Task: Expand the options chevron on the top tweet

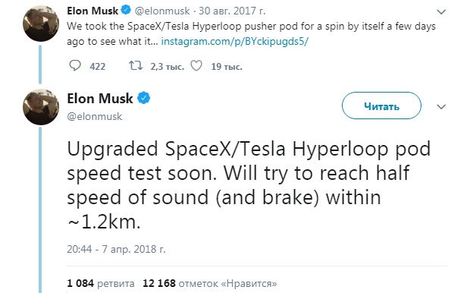Action: click(441, 12)
